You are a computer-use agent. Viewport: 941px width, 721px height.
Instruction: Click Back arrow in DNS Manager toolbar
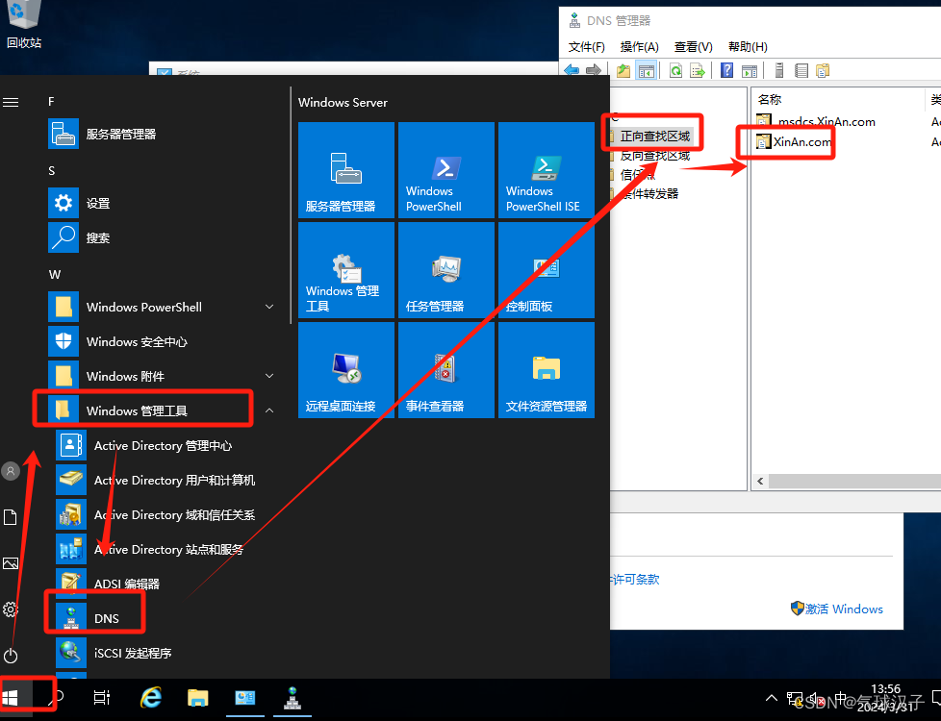572,71
